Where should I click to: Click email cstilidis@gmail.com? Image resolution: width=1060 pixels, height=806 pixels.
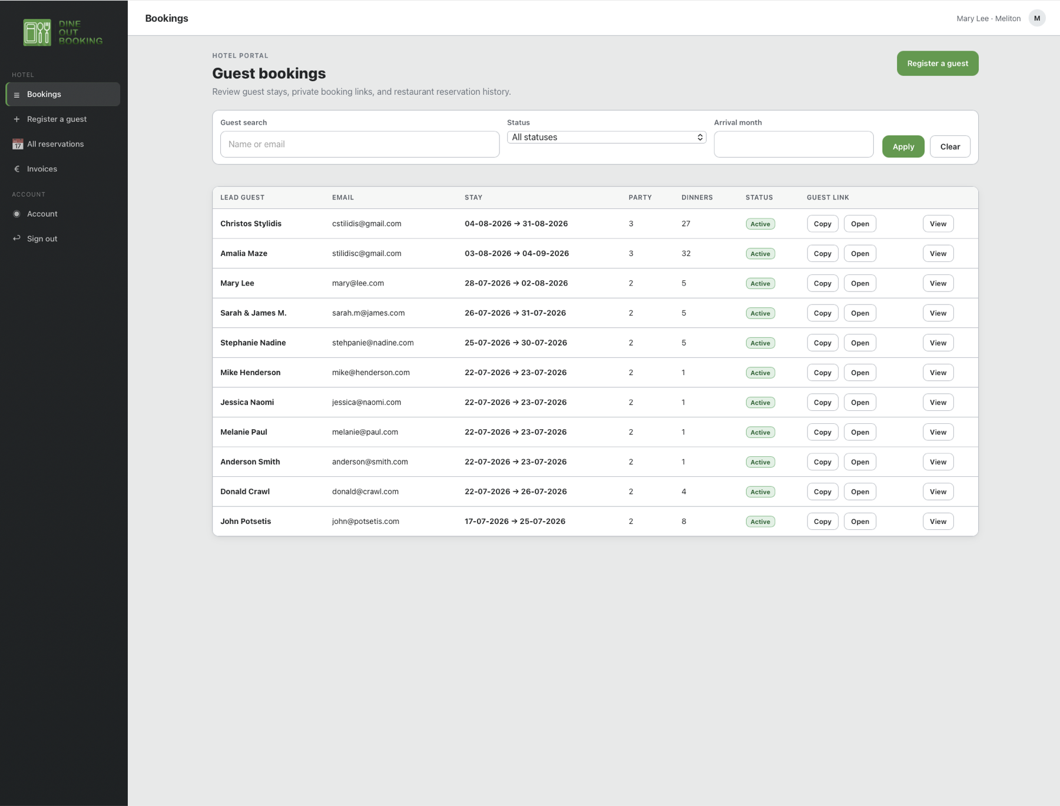click(x=366, y=224)
